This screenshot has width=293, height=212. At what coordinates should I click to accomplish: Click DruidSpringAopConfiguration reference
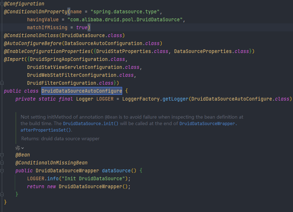coord(69,59)
